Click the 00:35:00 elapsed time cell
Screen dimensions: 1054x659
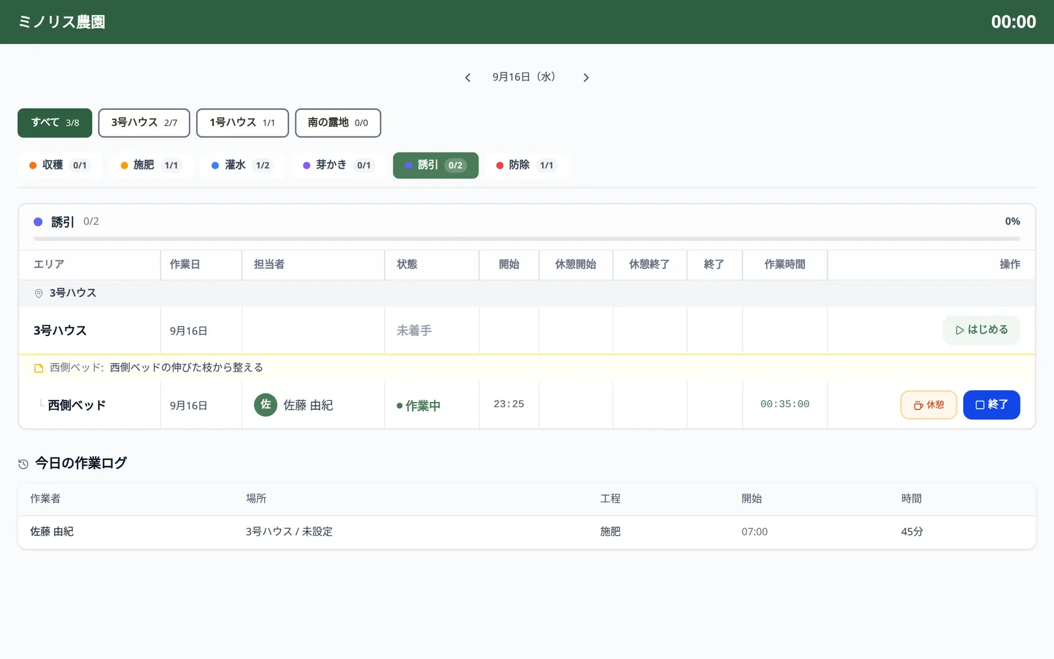(x=785, y=404)
